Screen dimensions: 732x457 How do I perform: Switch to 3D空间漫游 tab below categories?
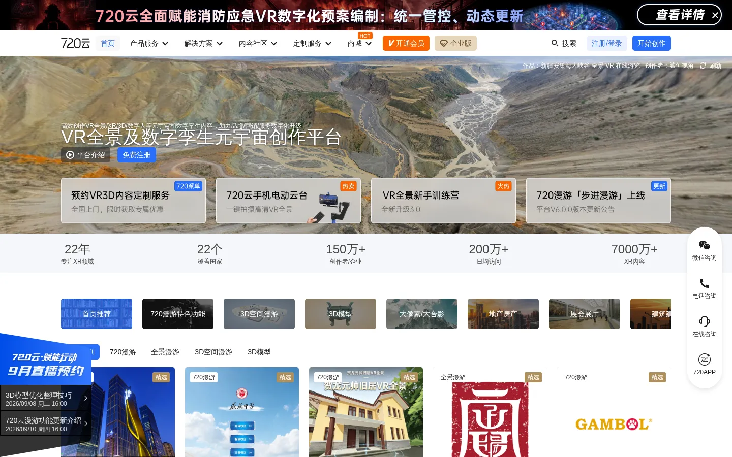pos(213,352)
